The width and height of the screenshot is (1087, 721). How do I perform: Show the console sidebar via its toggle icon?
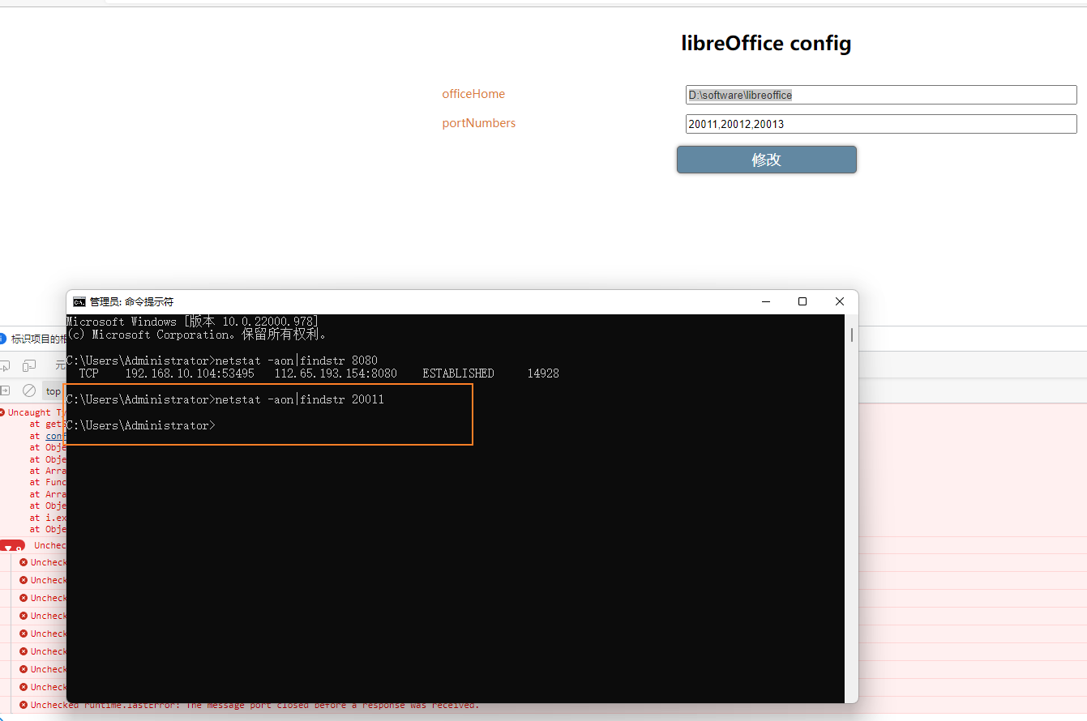point(4,390)
